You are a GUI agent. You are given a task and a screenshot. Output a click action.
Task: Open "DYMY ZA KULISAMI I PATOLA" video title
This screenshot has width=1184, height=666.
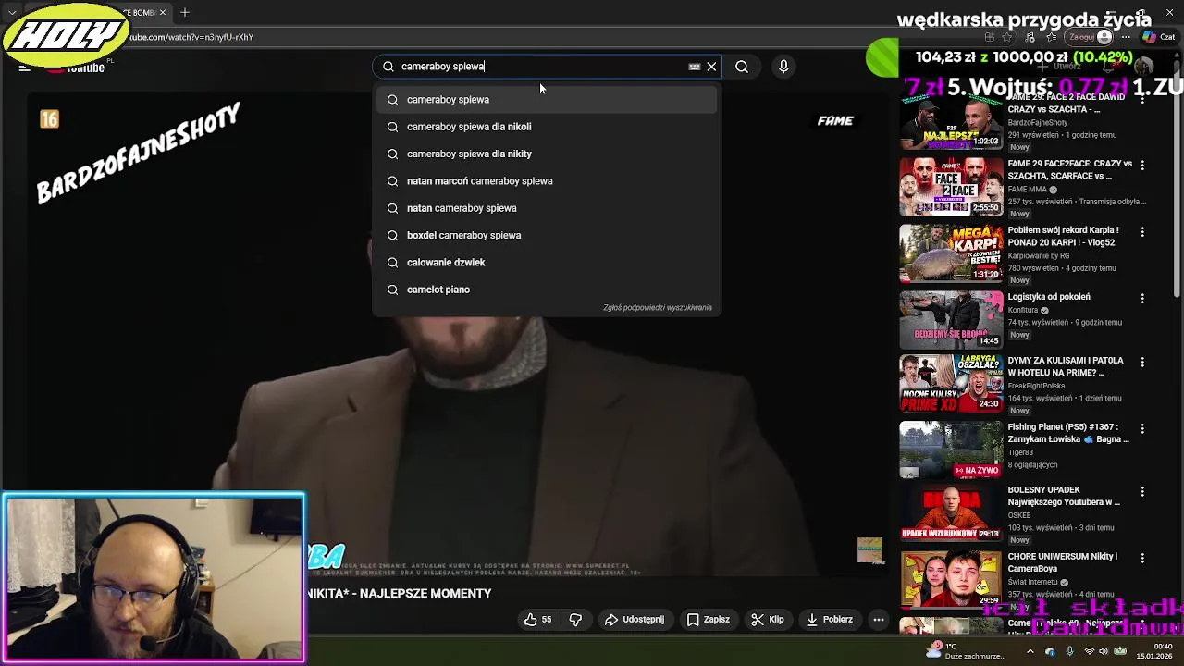tap(1066, 366)
